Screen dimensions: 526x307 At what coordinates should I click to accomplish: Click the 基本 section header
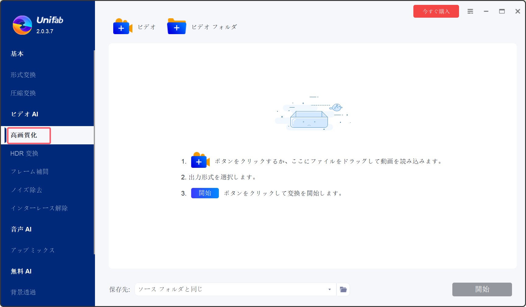pos(17,54)
